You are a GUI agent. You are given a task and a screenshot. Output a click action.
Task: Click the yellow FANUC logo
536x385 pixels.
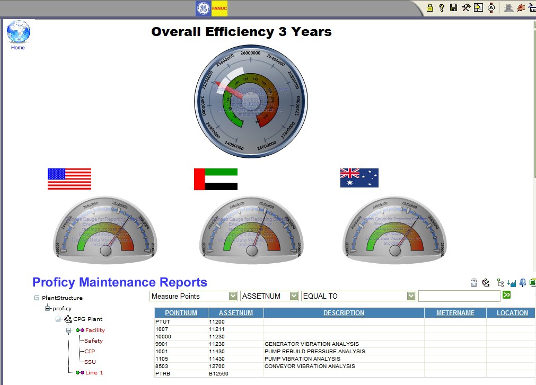(219, 8)
